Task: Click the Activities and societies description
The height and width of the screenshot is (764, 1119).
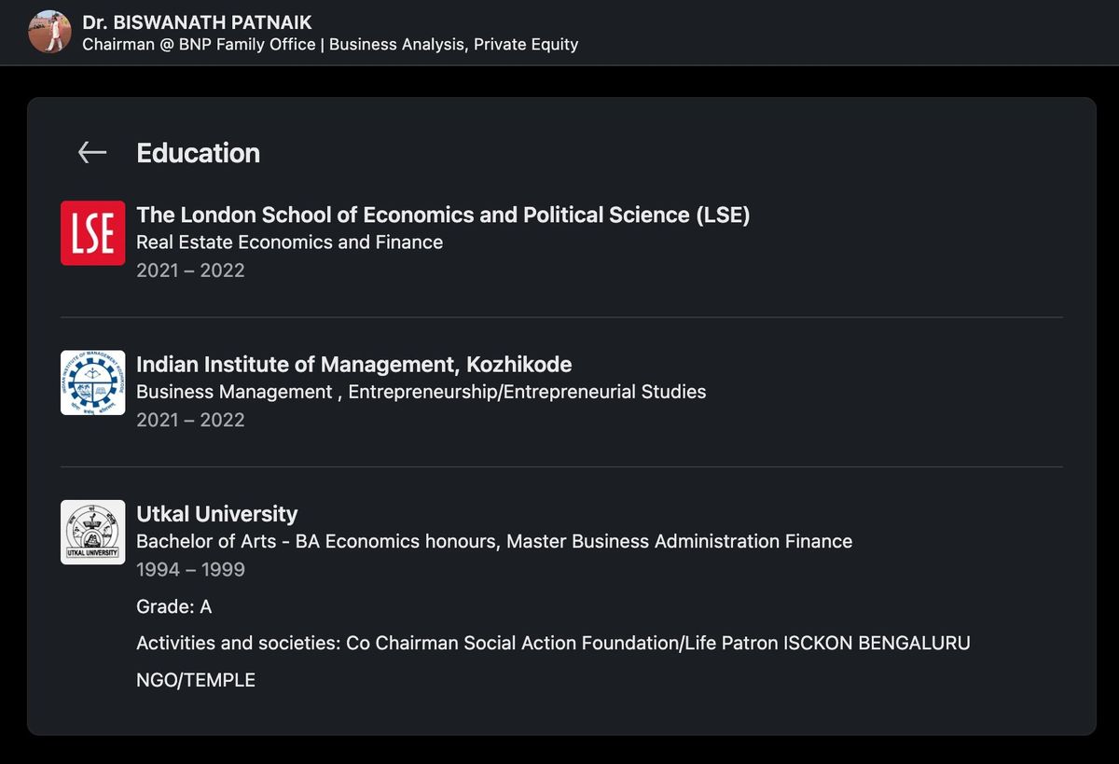Action: point(553,643)
